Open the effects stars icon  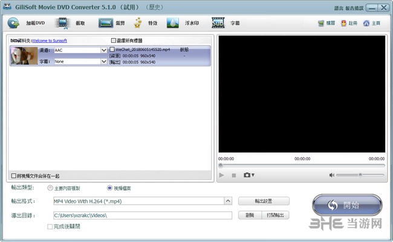point(138,23)
